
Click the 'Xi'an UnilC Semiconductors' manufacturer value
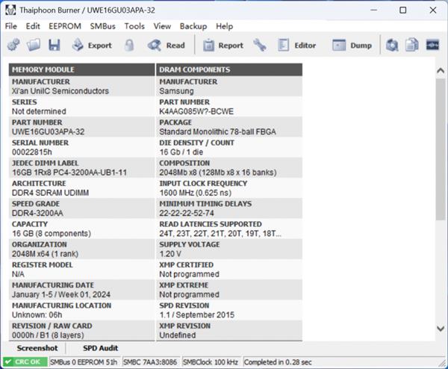pyautogui.click(x=60, y=91)
